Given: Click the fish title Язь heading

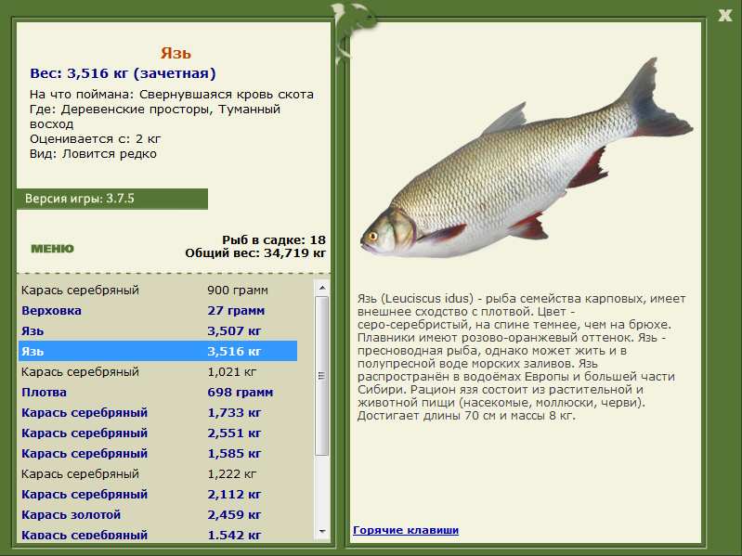Looking at the screenshot, I should coord(176,53).
